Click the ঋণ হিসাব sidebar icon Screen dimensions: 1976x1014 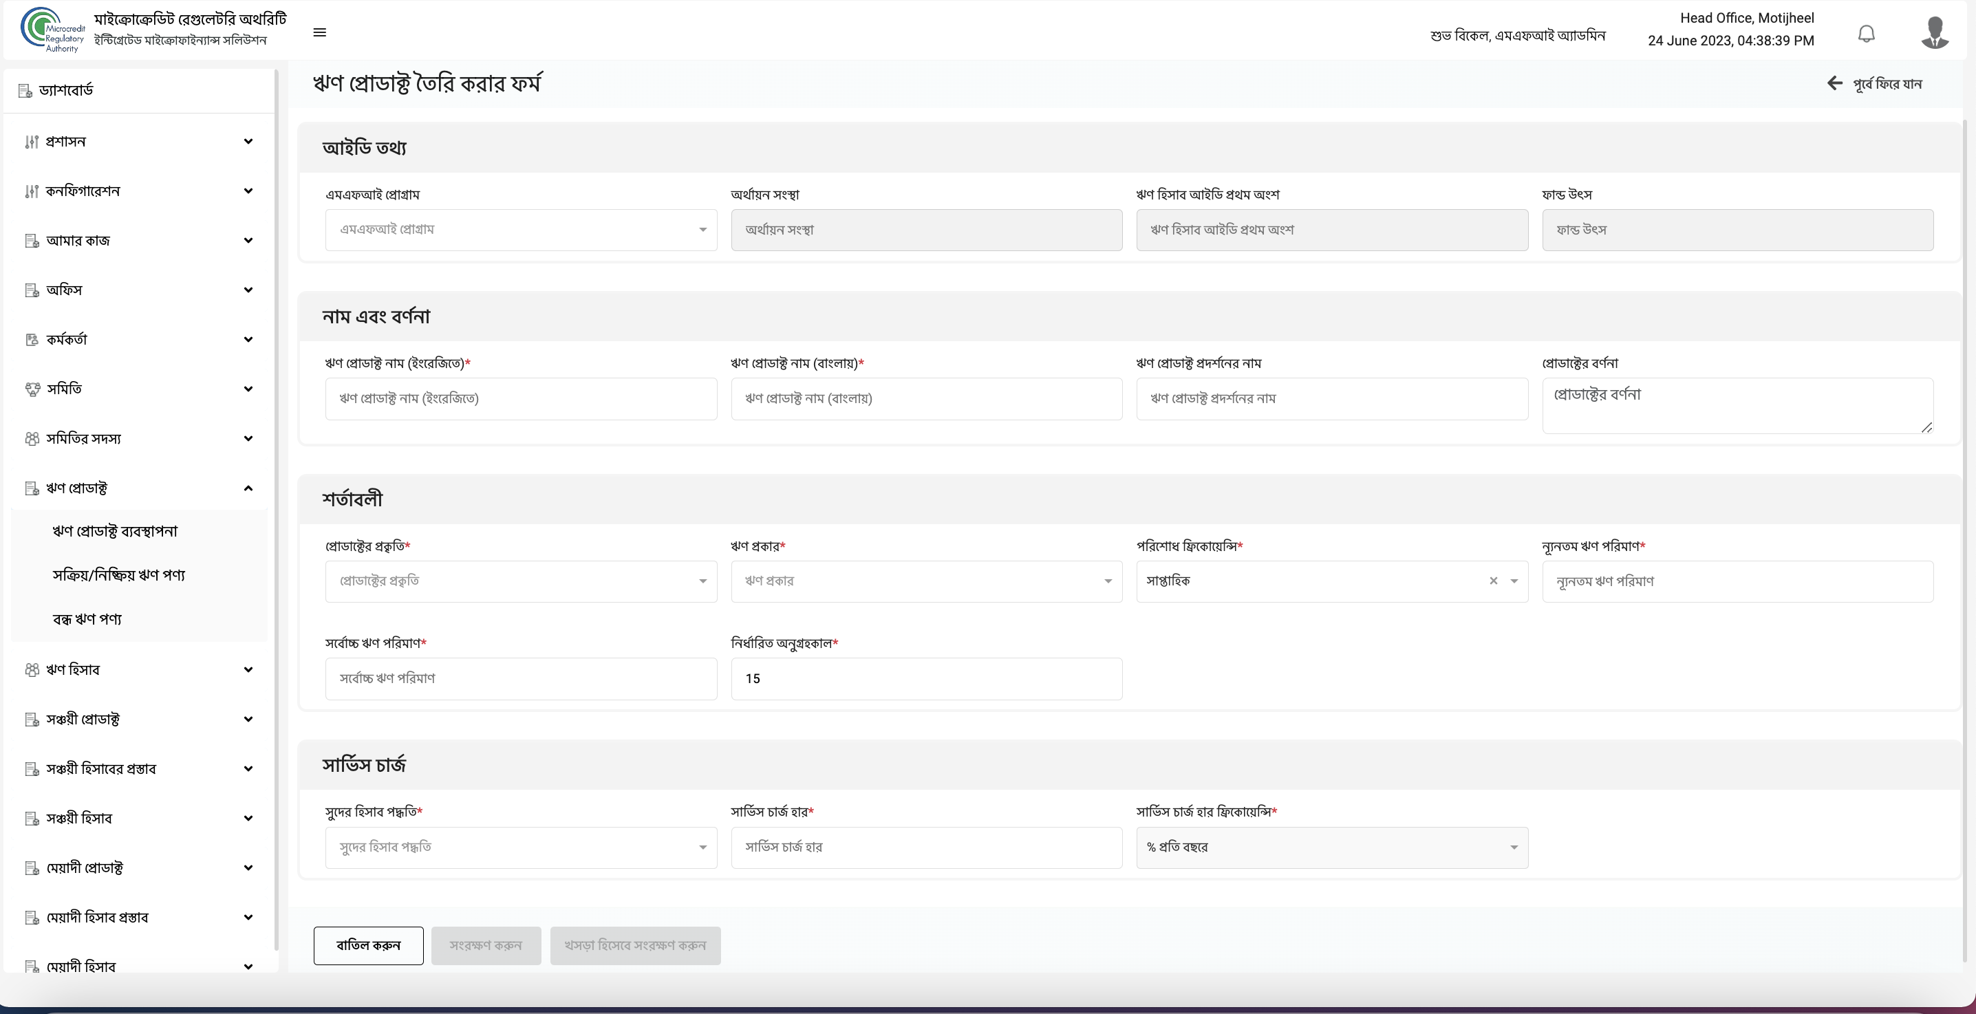coord(32,669)
